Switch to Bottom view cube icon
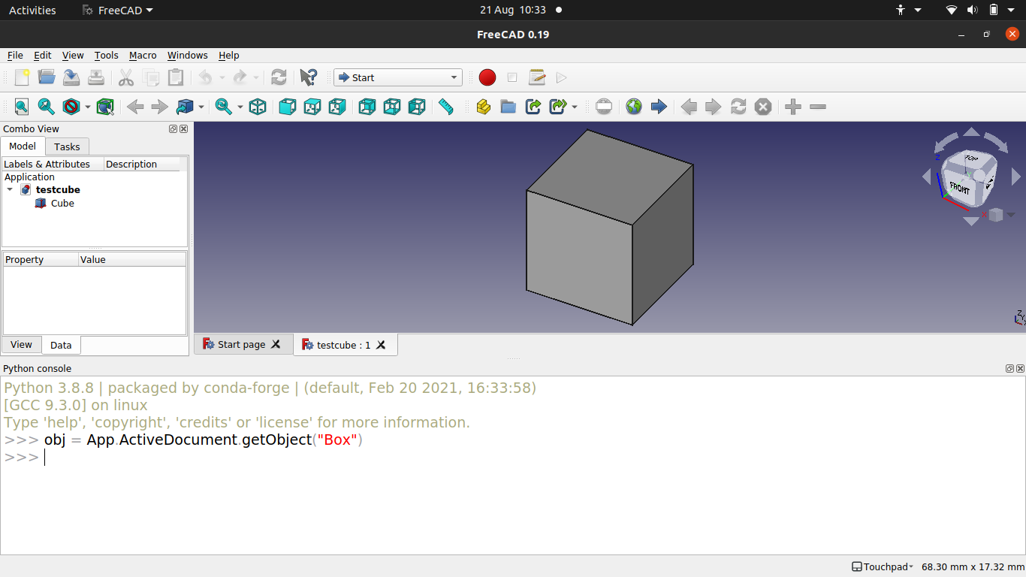The height and width of the screenshot is (577, 1026). click(x=392, y=107)
